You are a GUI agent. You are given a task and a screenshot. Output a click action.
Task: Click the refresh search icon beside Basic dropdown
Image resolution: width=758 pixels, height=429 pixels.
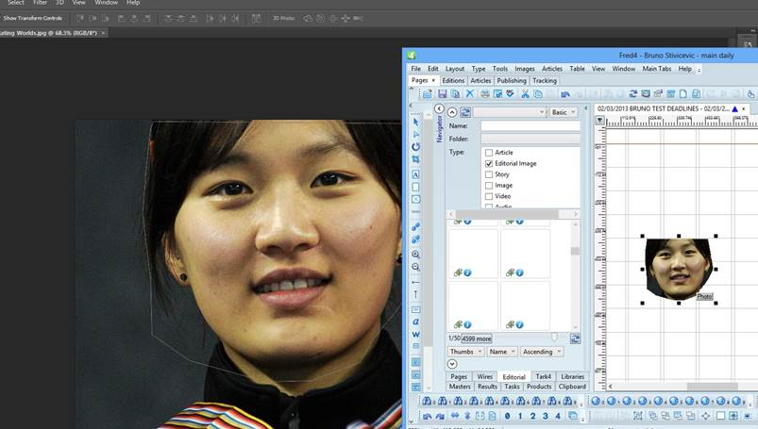coord(465,112)
